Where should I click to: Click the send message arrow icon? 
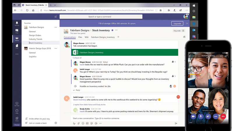pos(176,123)
